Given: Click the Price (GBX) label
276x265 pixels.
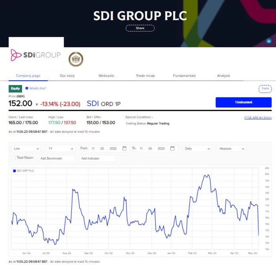Looking at the screenshot, I should 17,96.
